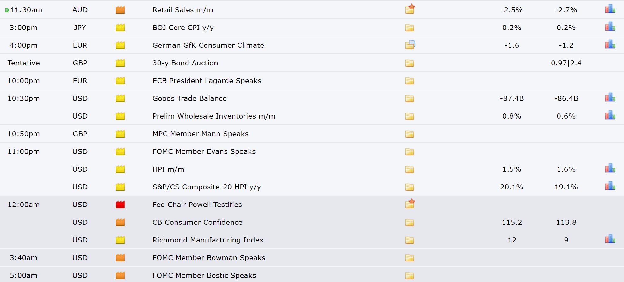Screen dimensions: 624x282
Task: Select ECB President Lagarde Speaks event
Action: (207, 81)
